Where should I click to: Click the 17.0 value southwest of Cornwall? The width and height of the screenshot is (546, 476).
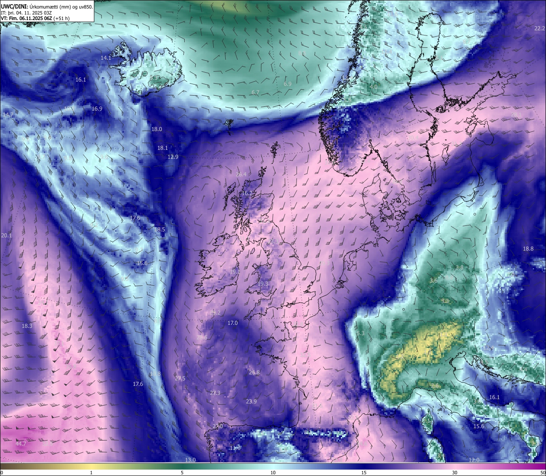point(232,323)
